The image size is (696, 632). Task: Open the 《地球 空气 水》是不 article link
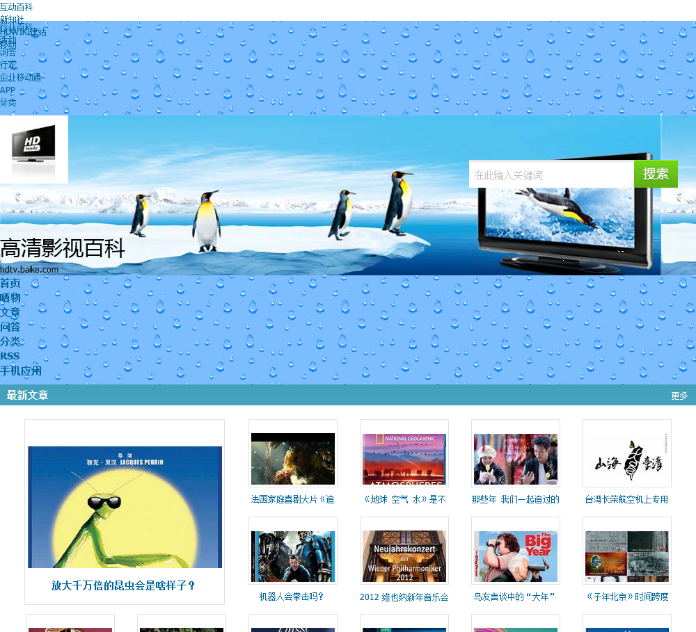(x=404, y=499)
